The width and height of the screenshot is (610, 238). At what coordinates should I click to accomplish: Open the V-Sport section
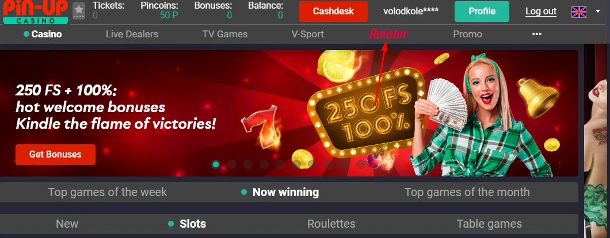pos(308,34)
